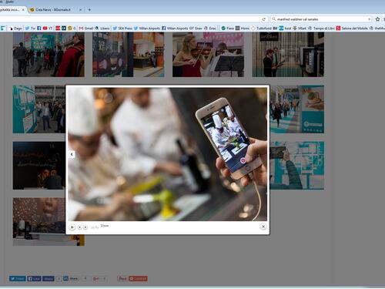Click the Pinterest Pin it button
The image size is (385, 289).
(122, 278)
